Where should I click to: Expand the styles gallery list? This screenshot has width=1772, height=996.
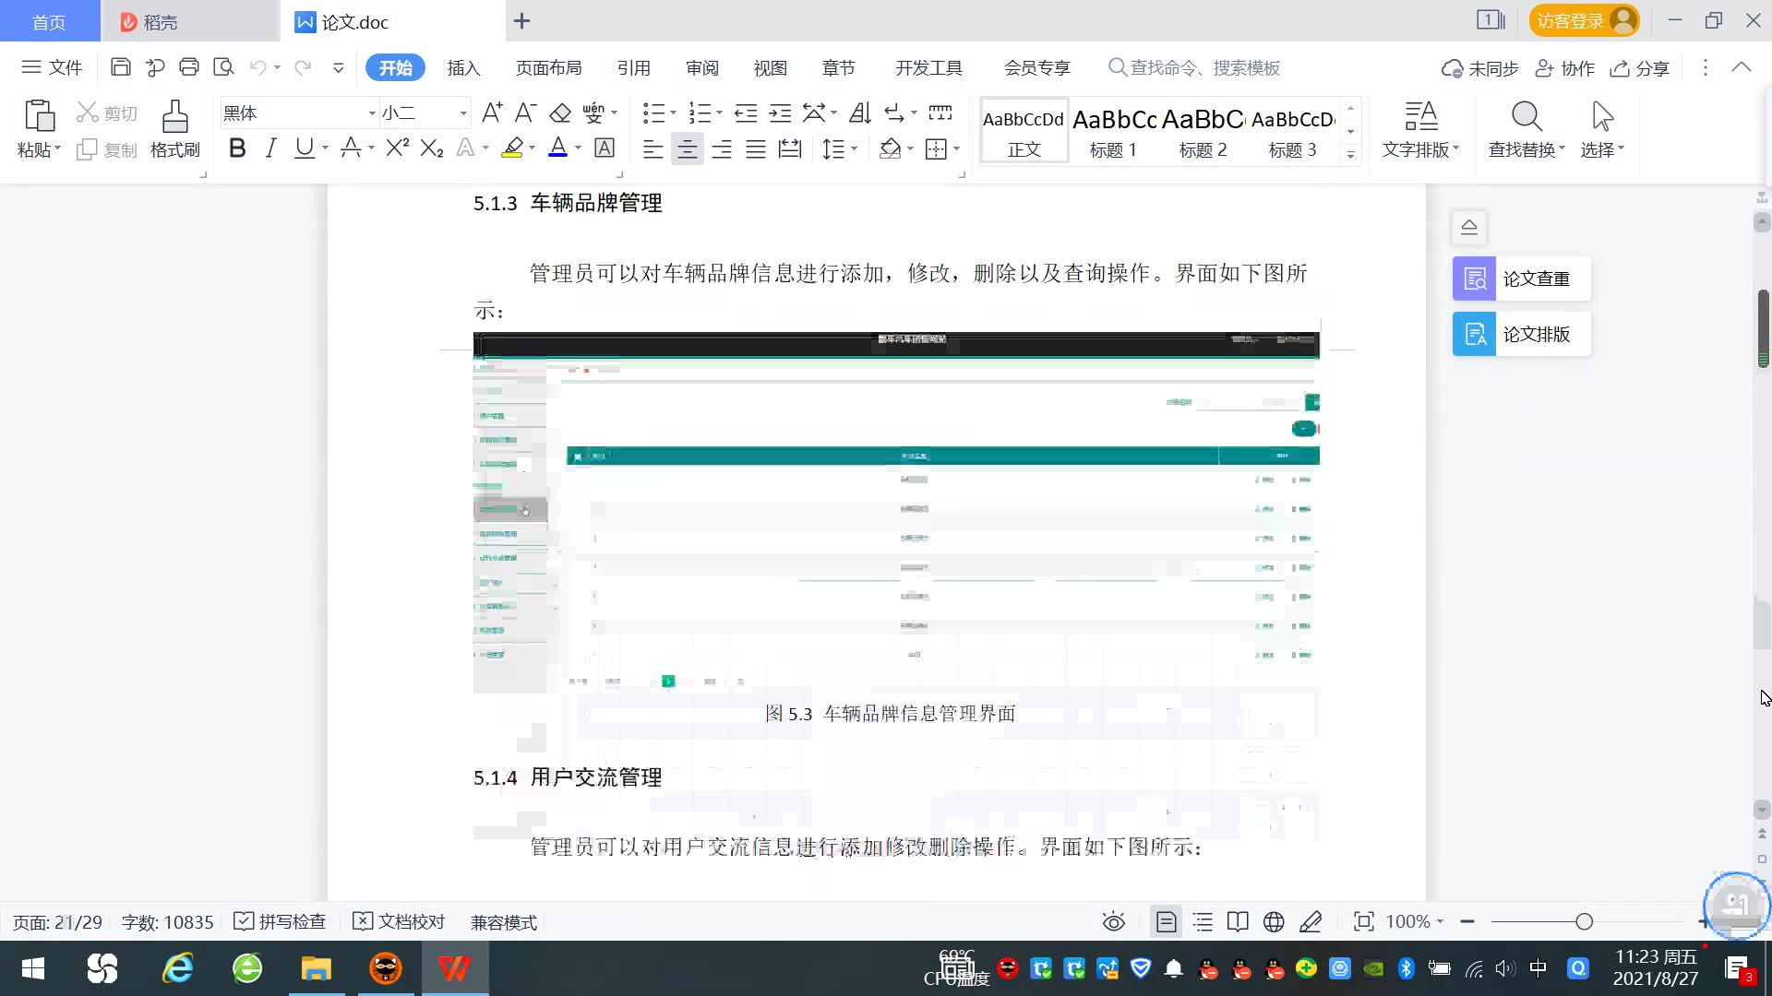click(1350, 154)
